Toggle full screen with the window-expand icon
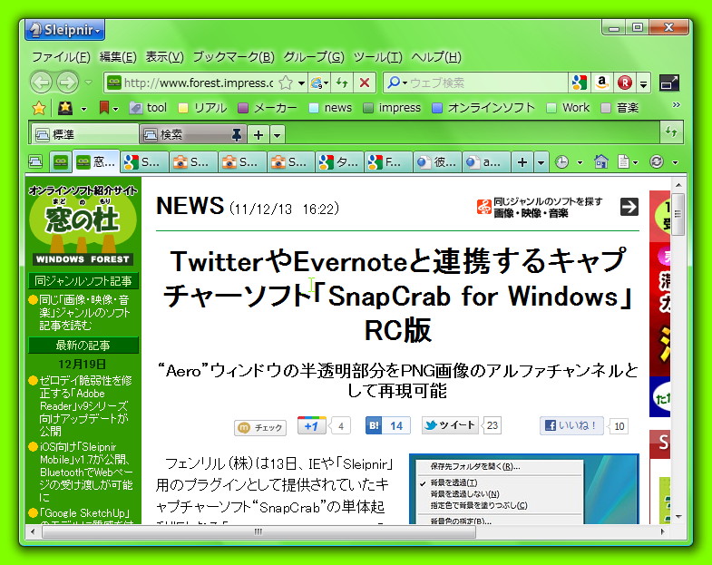The image size is (712, 565). pyautogui.click(x=668, y=83)
